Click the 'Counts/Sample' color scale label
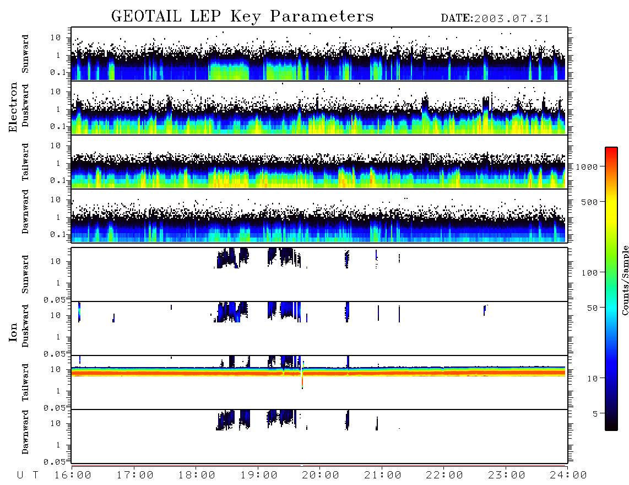Screen dimensions: 629x485 point(625,280)
